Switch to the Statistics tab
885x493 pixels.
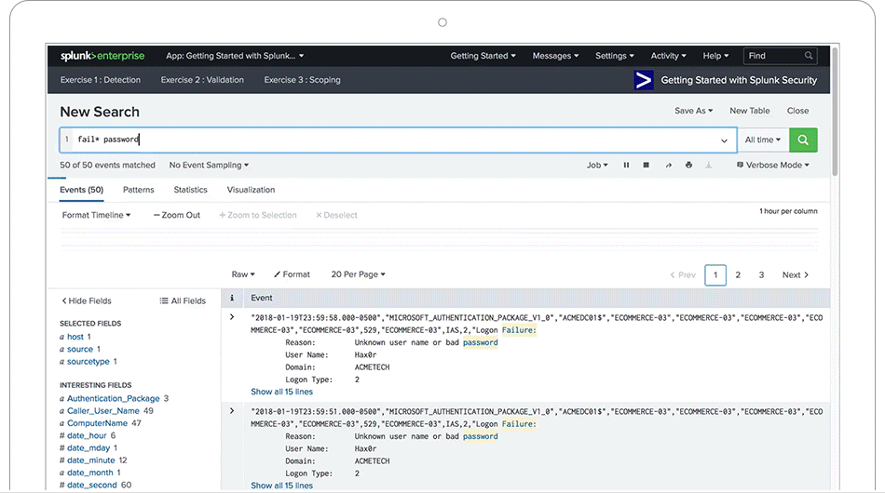click(190, 190)
